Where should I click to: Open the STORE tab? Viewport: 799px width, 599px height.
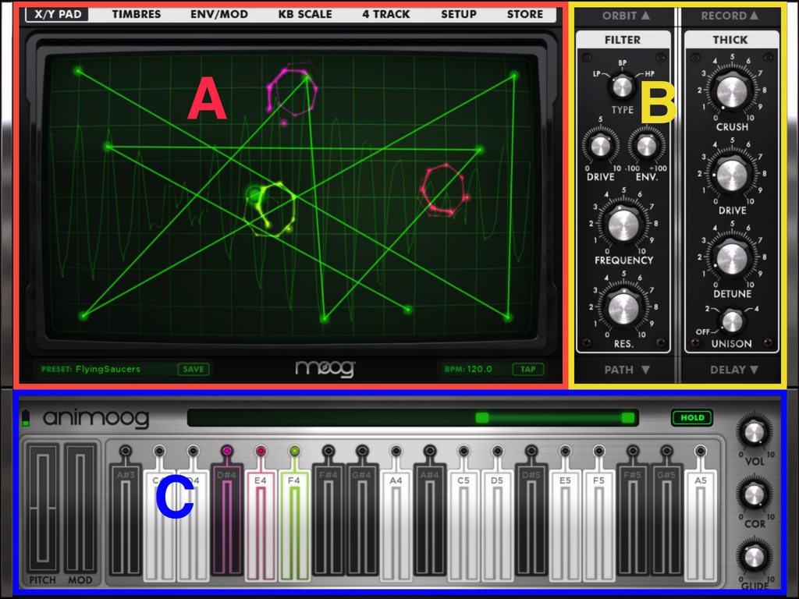(x=525, y=14)
